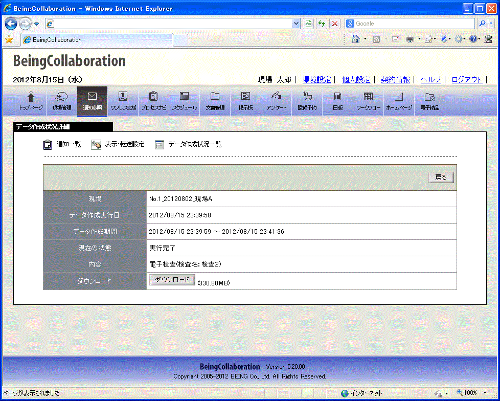Click the No.1_20120802_現場A value
This screenshot has width=500, height=401.
(180, 199)
